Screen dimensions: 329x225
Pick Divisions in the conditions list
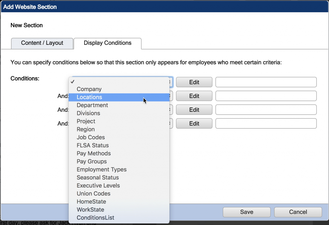[88, 113]
